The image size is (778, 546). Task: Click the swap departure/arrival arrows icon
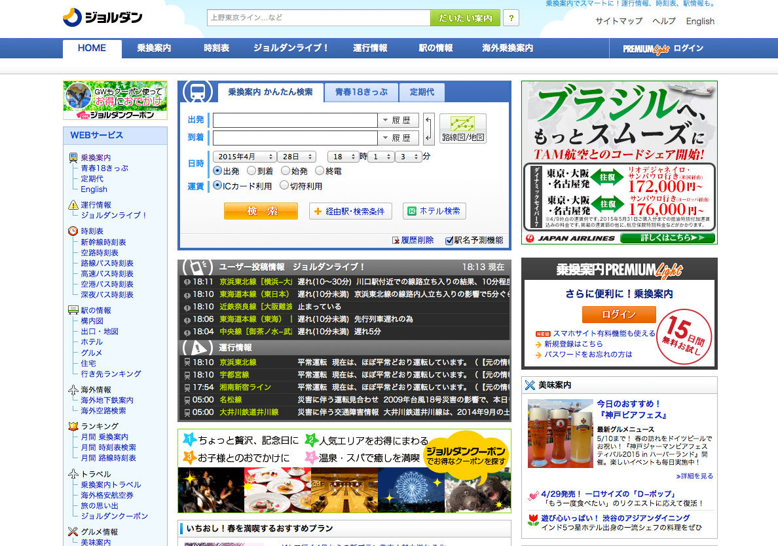pos(429,128)
